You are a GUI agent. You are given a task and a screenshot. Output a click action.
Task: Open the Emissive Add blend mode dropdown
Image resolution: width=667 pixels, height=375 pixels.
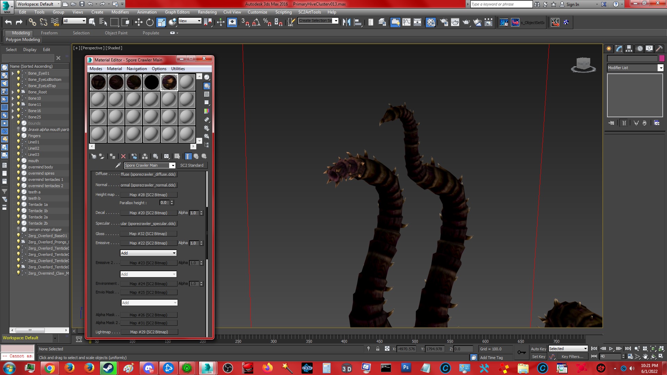pyautogui.click(x=148, y=253)
